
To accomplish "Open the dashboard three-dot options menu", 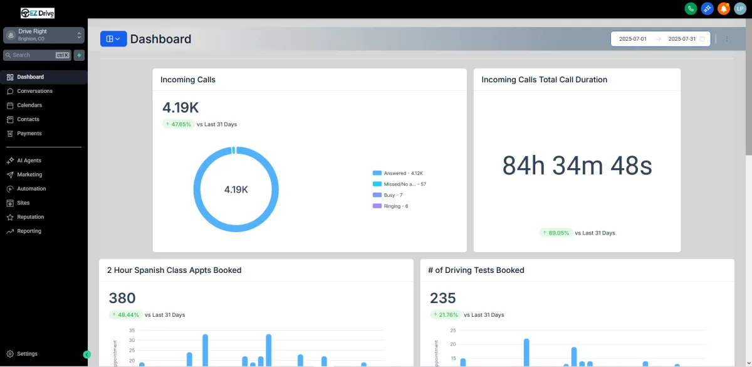I will pos(727,39).
